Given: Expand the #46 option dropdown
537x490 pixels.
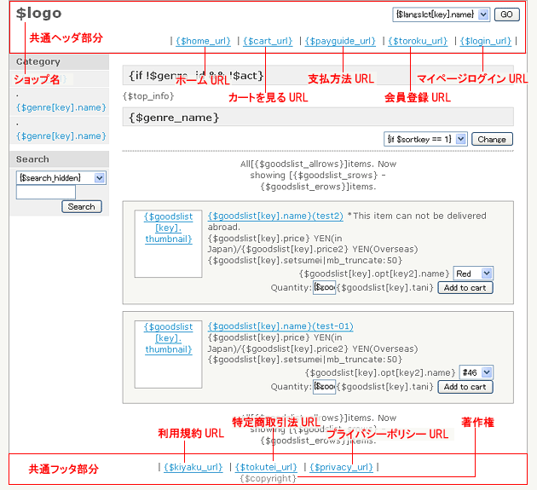Looking at the screenshot, I should point(476,372).
